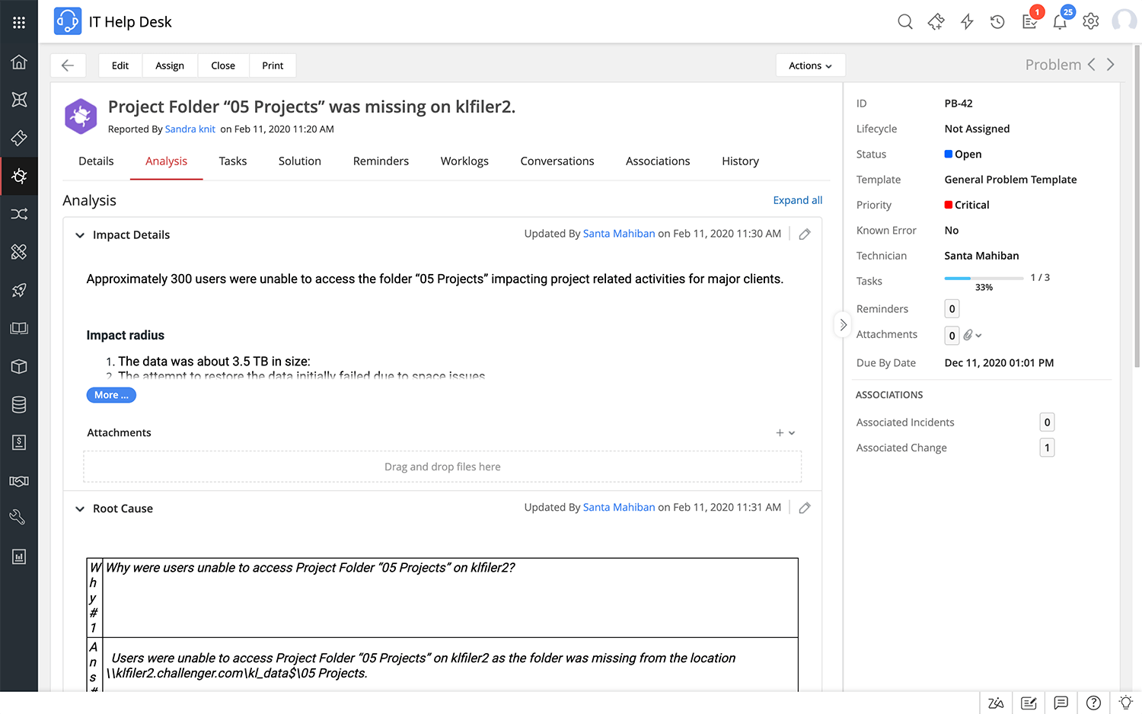Open CMDB database icon in sidebar
This screenshot has width=1142, height=714.
[19, 404]
